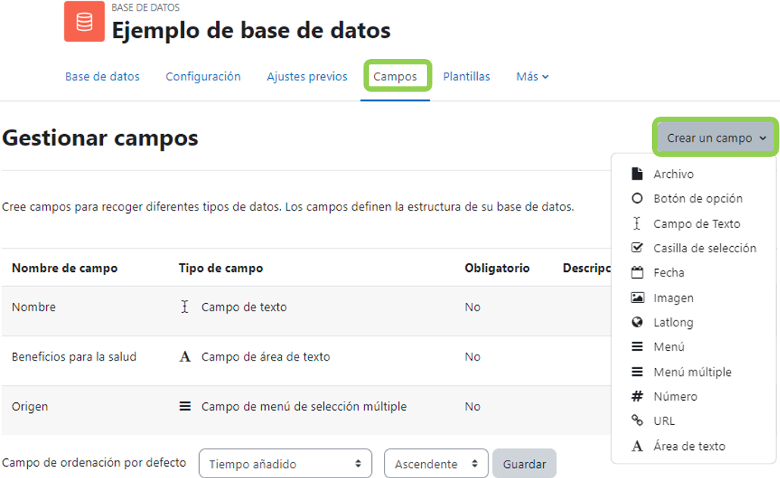This screenshot has height=478, width=780.
Task: Select the Número field type icon
Action: point(638,396)
